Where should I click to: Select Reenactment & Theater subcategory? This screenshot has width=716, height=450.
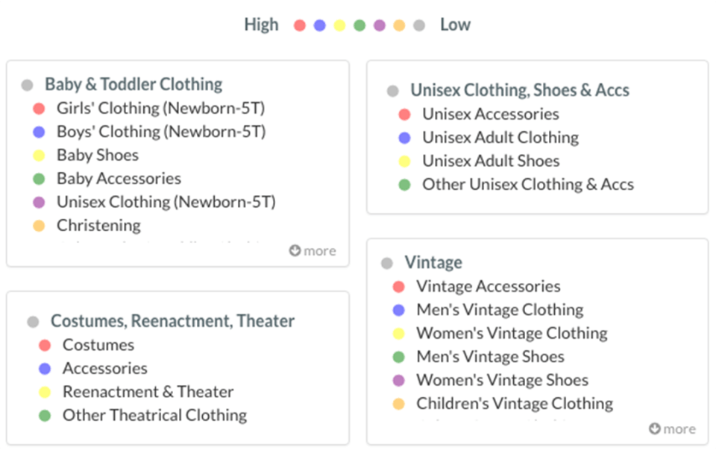(148, 392)
